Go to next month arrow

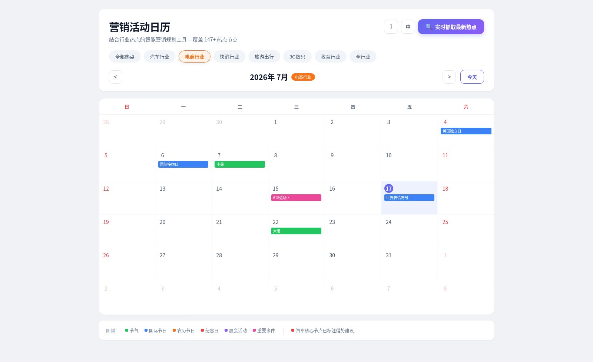pyautogui.click(x=449, y=77)
